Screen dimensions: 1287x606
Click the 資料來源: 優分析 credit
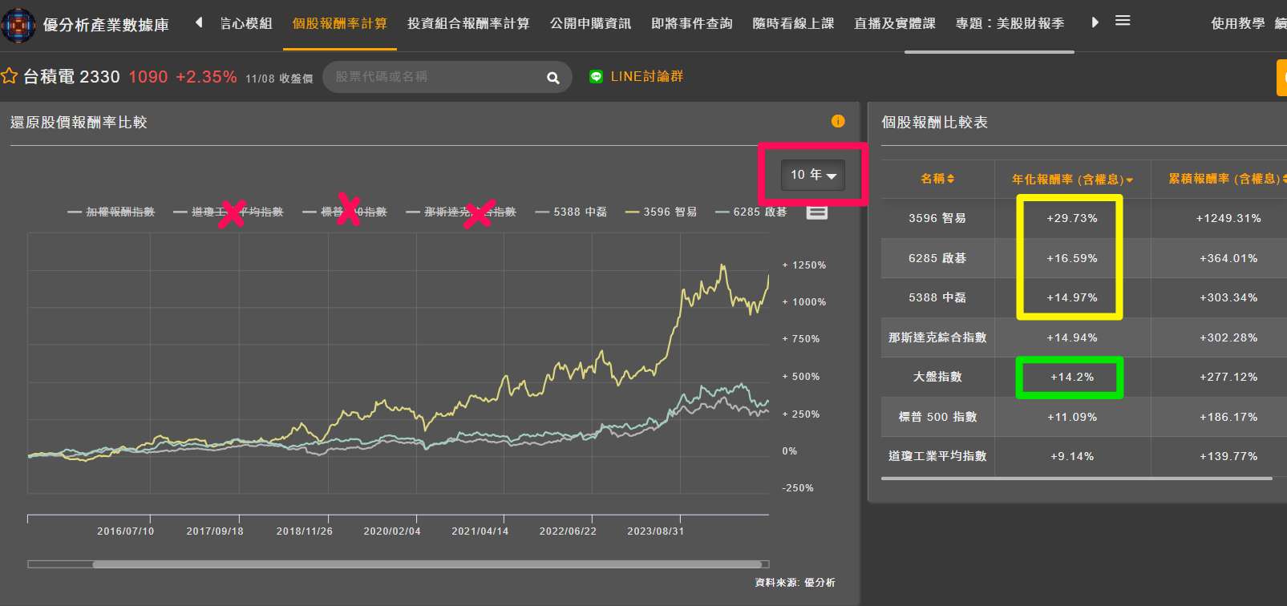pos(795,583)
